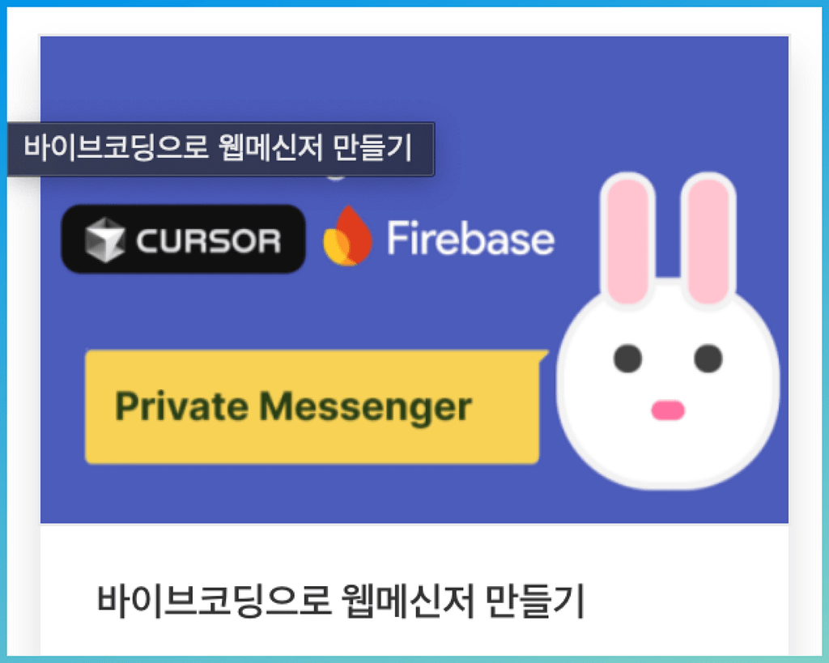The width and height of the screenshot is (829, 663).
Task: Click the bunny's pink nose
Action: (x=668, y=410)
